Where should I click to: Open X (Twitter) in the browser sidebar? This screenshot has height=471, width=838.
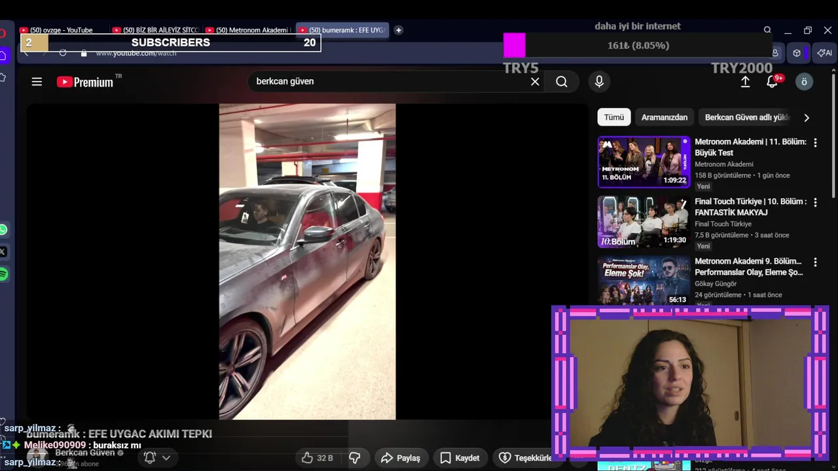3,252
